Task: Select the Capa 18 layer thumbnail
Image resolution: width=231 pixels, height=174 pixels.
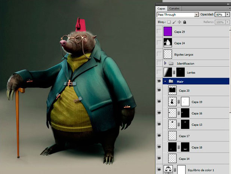Action: click(172, 147)
